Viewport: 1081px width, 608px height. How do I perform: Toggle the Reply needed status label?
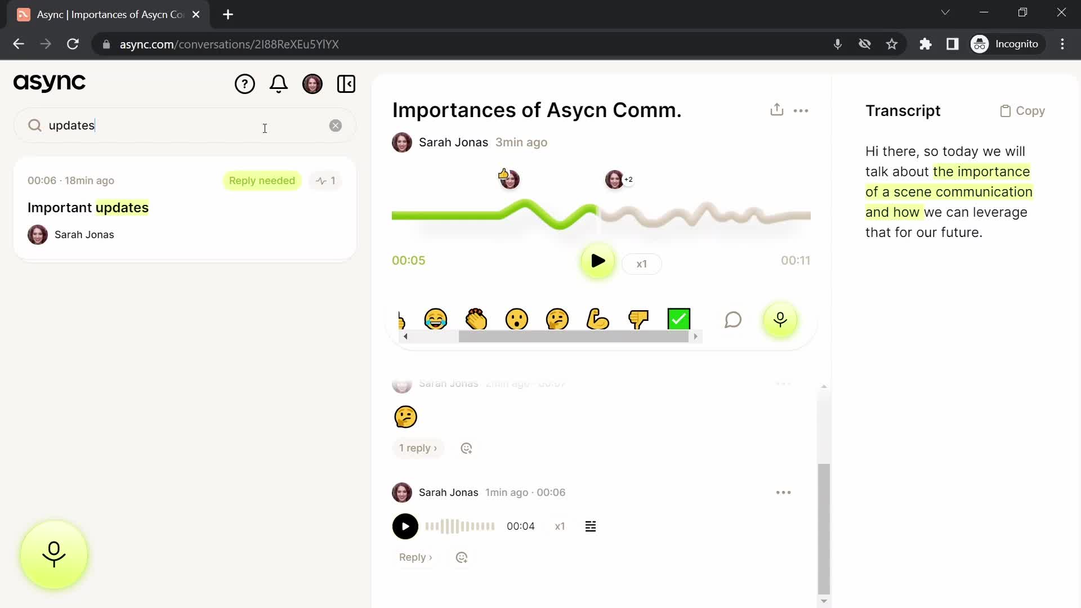(261, 180)
